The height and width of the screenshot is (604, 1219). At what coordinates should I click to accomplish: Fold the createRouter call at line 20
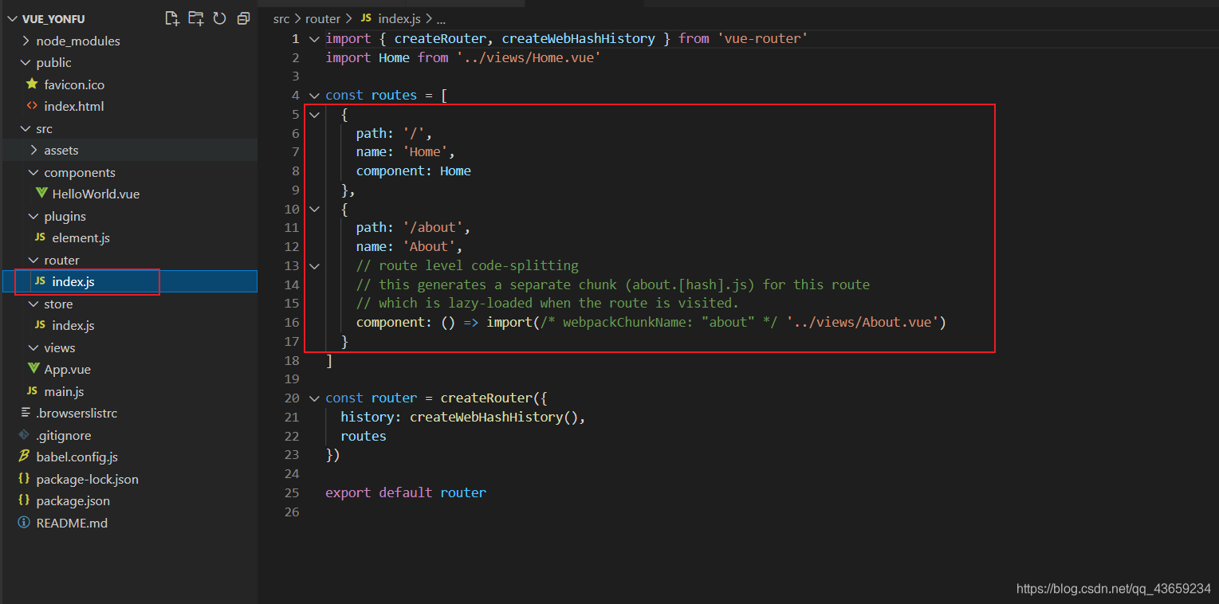[314, 398]
